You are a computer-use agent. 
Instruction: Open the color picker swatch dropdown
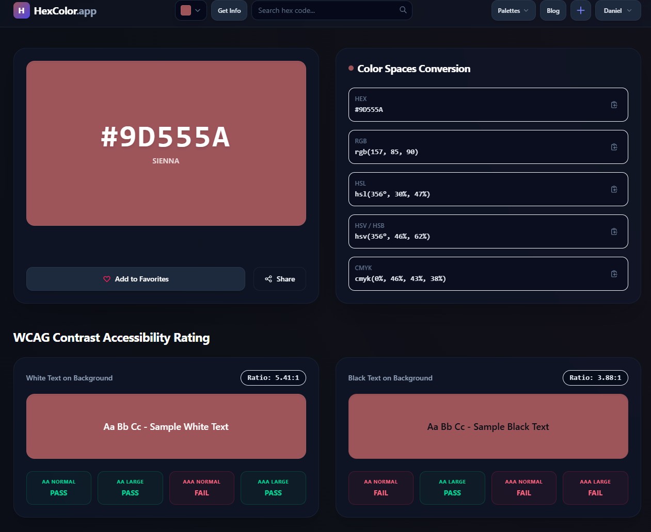tap(191, 10)
